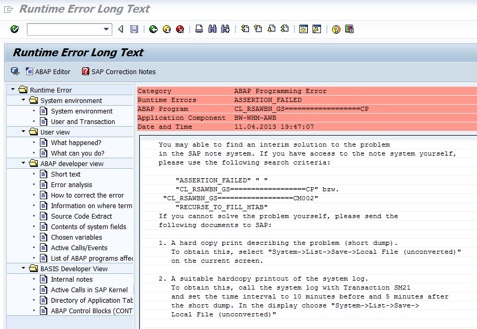Click the Find binoculars icon
This screenshot has height=329, width=477.
(x=212, y=29)
